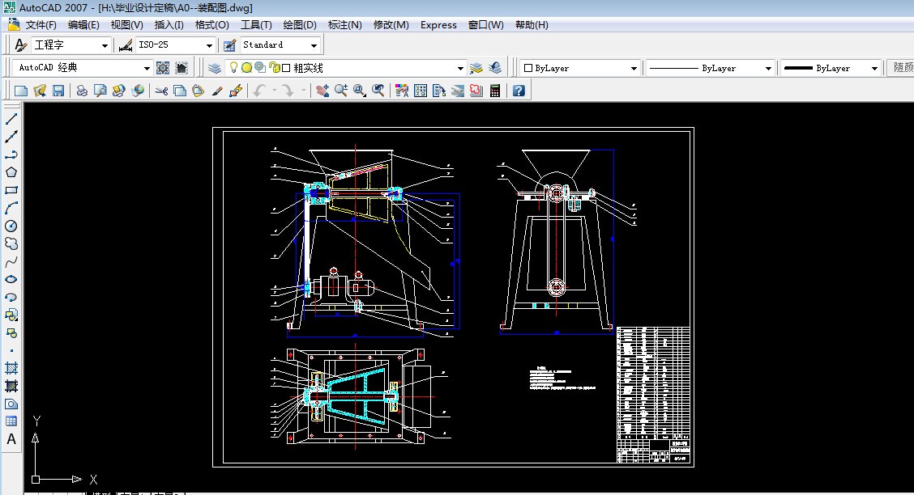Viewport: 914px width, 495px height.
Task: Click the Help question mark button
Action: 519,91
